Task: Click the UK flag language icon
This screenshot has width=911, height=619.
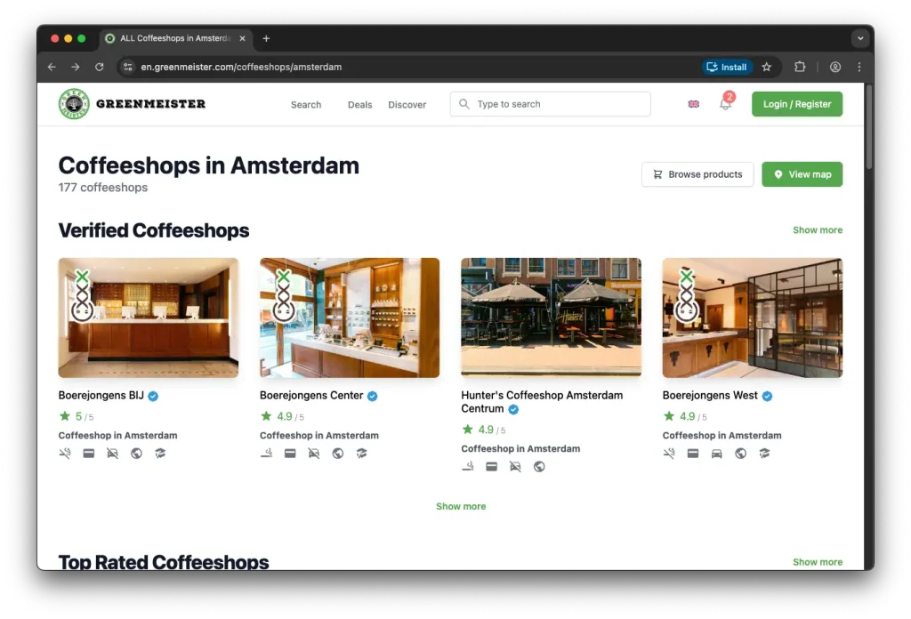Action: pyautogui.click(x=693, y=104)
